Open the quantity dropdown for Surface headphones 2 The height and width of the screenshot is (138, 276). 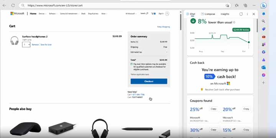click(x=26, y=44)
